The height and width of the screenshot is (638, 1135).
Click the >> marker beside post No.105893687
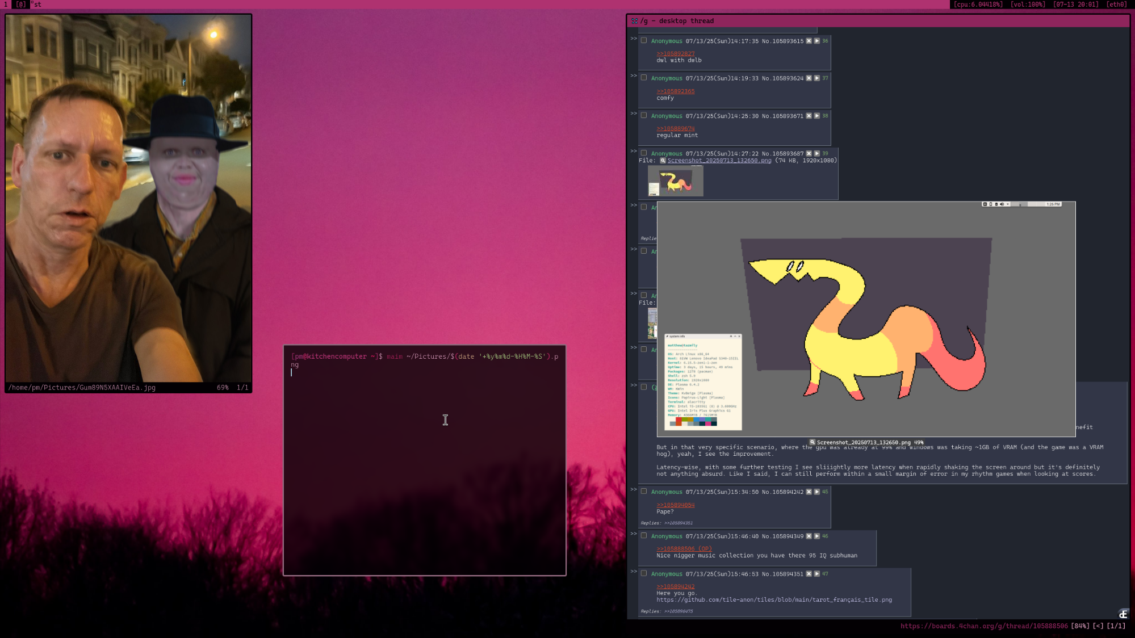coord(634,151)
